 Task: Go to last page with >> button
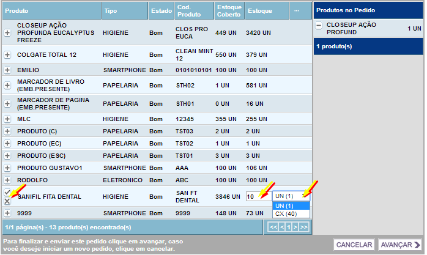tap(303, 227)
